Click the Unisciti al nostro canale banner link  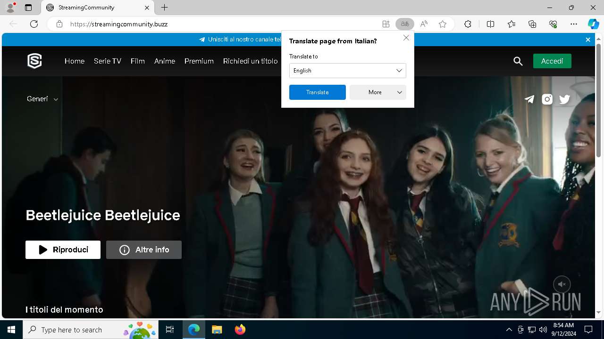[240, 40]
